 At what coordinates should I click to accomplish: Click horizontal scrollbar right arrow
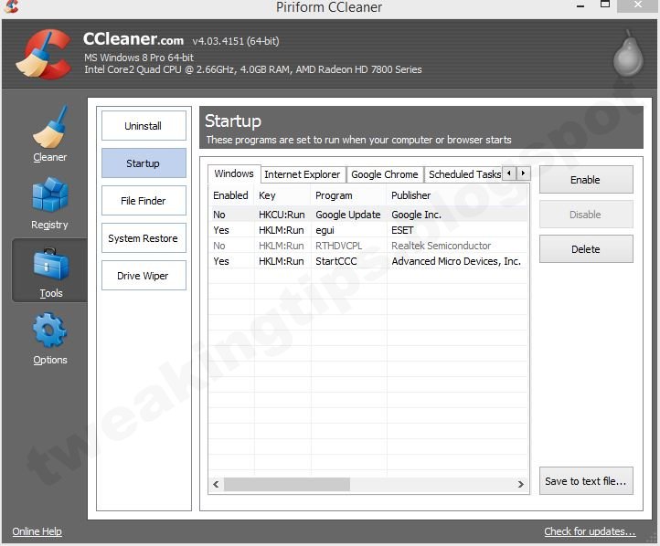[521, 484]
